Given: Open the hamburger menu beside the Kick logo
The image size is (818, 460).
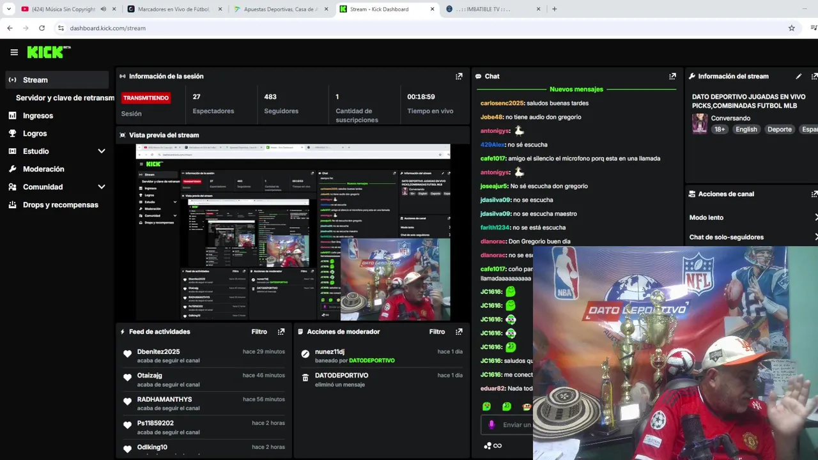Looking at the screenshot, I should (14, 52).
